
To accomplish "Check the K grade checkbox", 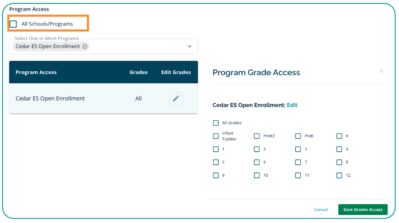I will tap(339, 136).
